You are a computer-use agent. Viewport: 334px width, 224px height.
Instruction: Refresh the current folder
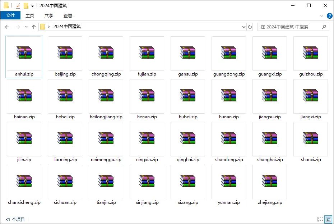click(x=250, y=27)
